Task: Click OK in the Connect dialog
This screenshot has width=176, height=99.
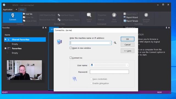Action: point(128,39)
